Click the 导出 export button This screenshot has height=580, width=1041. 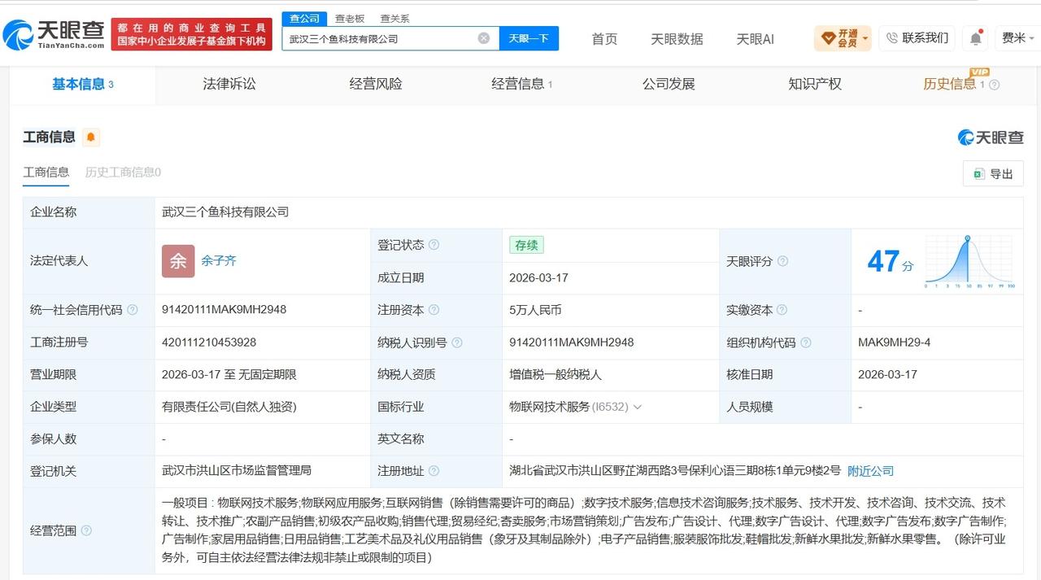pos(993,173)
